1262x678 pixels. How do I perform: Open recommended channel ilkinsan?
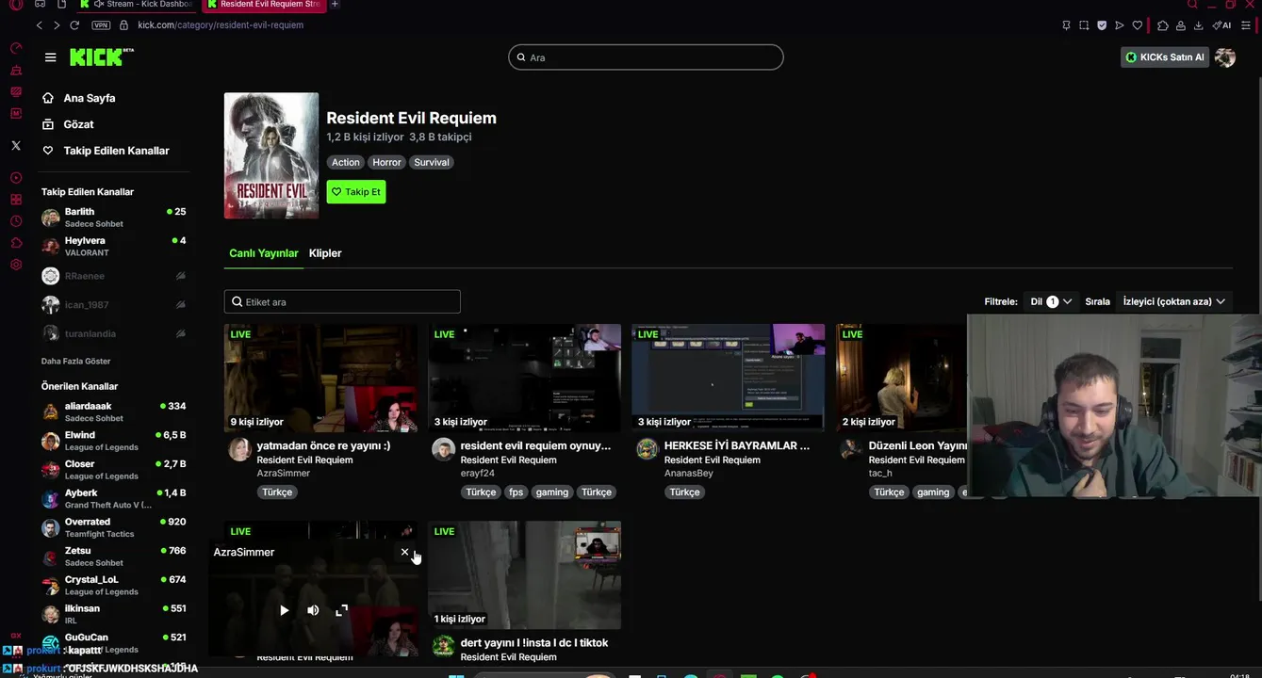[x=113, y=614]
